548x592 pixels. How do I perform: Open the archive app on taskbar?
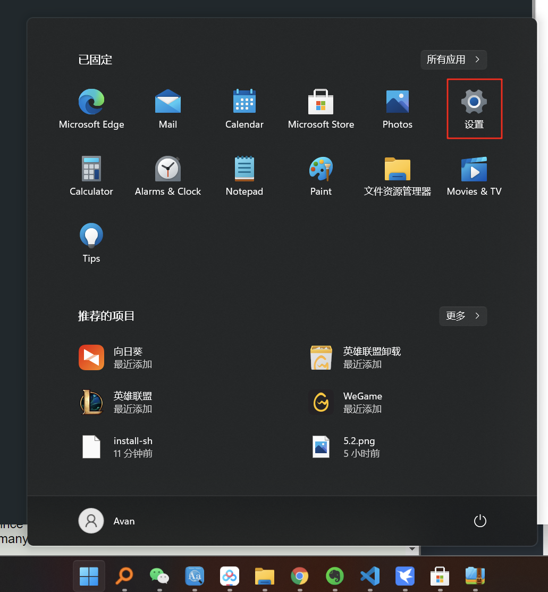(475, 576)
